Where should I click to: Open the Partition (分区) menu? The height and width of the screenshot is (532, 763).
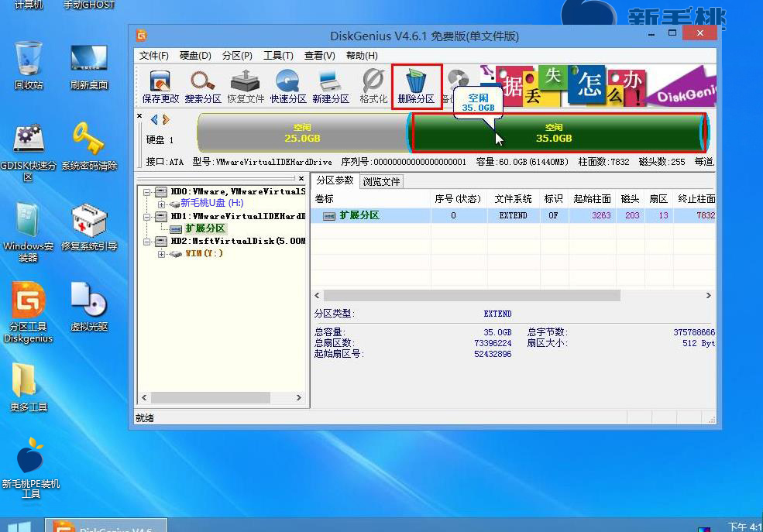pos(237,56)
